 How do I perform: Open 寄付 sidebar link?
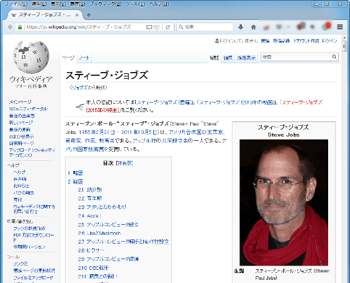[17, 200]
